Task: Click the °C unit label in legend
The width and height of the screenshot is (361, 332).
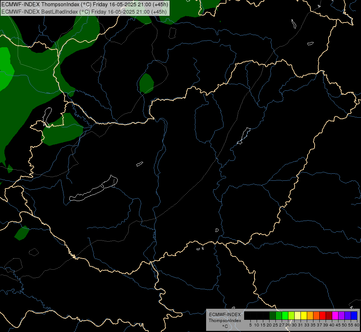Action: pyautogui.click(x=225, y=326)
